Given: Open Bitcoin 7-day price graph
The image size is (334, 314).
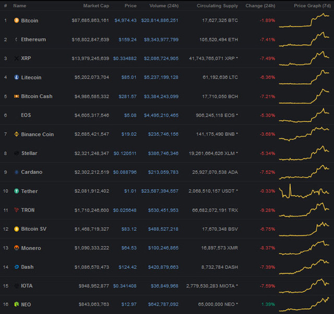Looking at the screenshot, I should [x=304, y=20].
